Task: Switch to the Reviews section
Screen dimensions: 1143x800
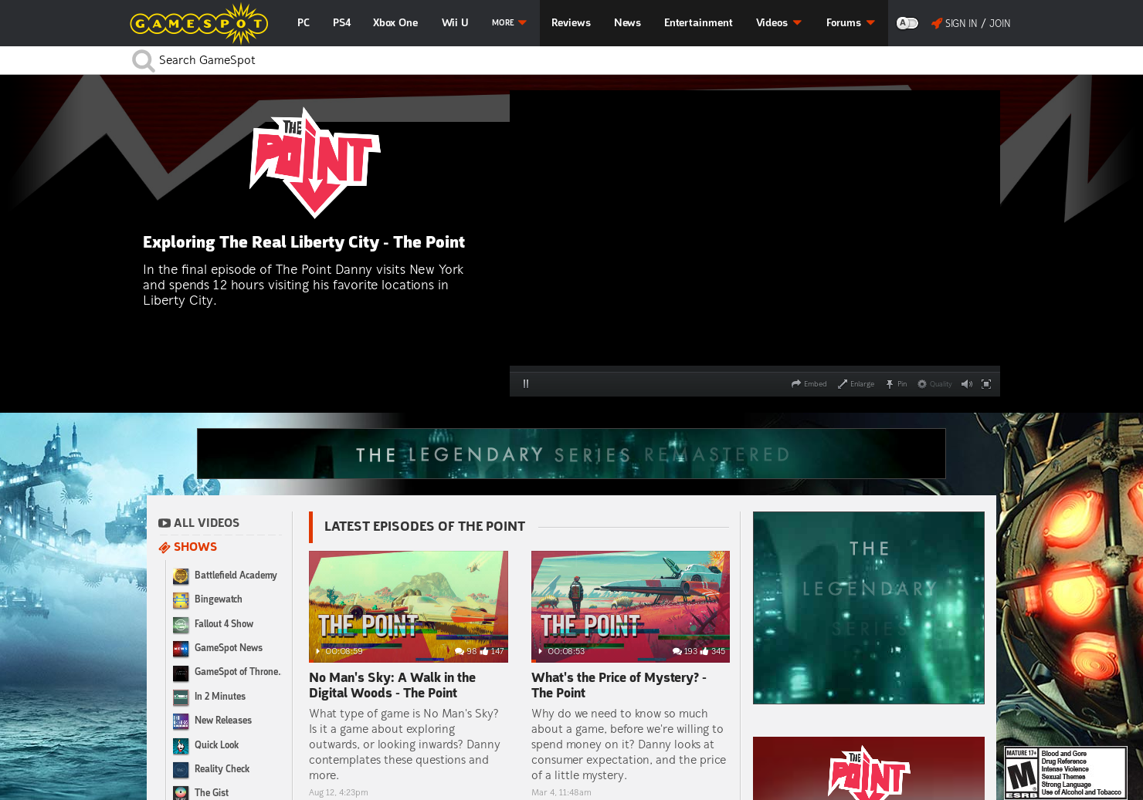Action: tap(571, 23)
